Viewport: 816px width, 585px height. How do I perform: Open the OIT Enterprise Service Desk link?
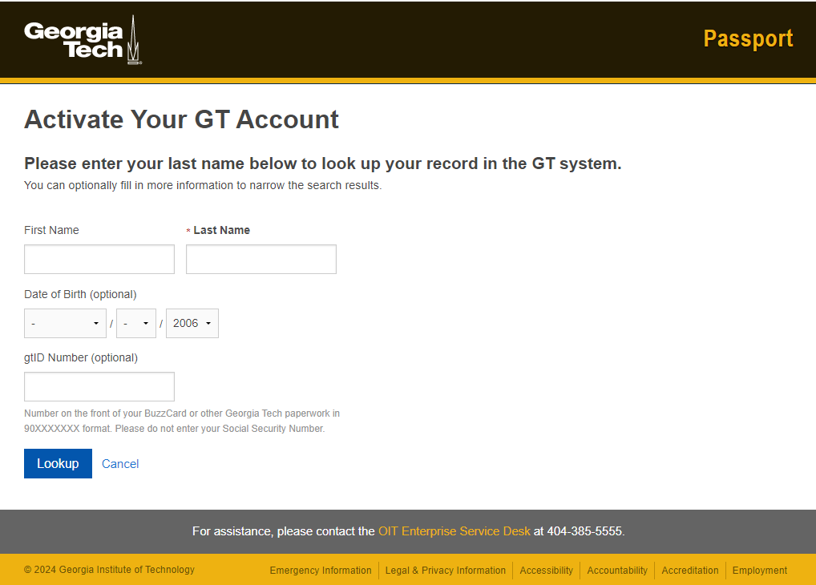click(x=454, y=531)
